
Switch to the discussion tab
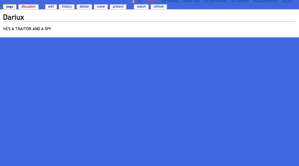(28, 7)
